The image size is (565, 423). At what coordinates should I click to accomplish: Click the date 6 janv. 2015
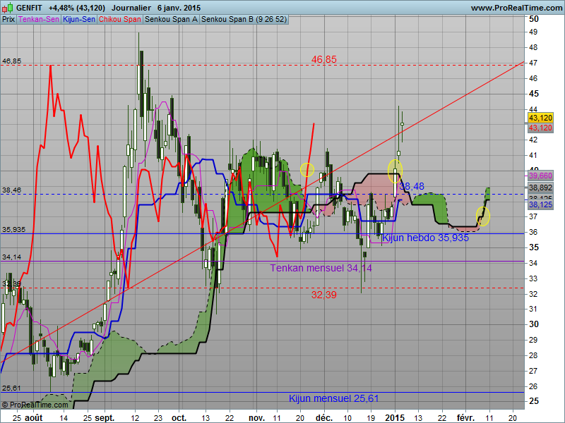click(179, 8)
